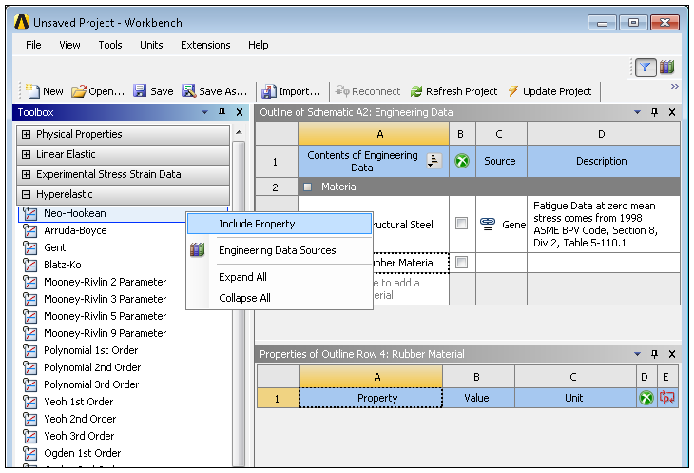Open the File menu
Image resolution: width=694 pixels, height=473 pixels.
33,45
